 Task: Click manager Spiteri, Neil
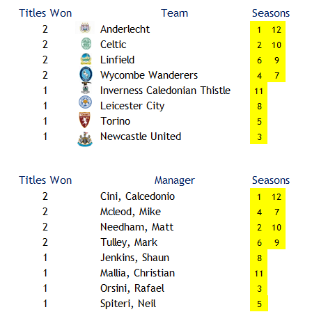pos(128,304)
